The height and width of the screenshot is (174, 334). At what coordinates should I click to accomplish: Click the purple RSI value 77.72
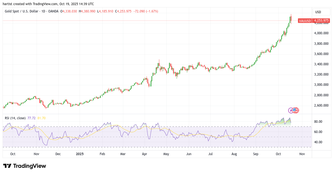tap(31, 118)
